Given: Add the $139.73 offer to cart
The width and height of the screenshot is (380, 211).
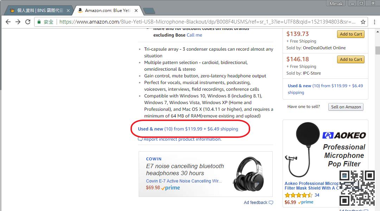Looking at the screenshot, I should coord(351,34).
